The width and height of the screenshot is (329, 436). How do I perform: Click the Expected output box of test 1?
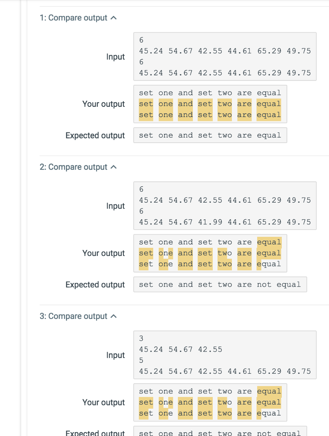[210, 135]
